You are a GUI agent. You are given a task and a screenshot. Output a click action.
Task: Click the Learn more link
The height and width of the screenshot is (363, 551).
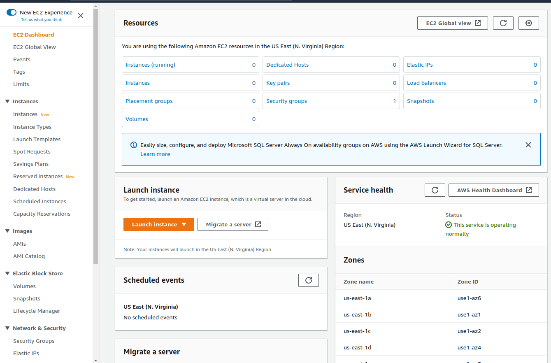(155, 154)
